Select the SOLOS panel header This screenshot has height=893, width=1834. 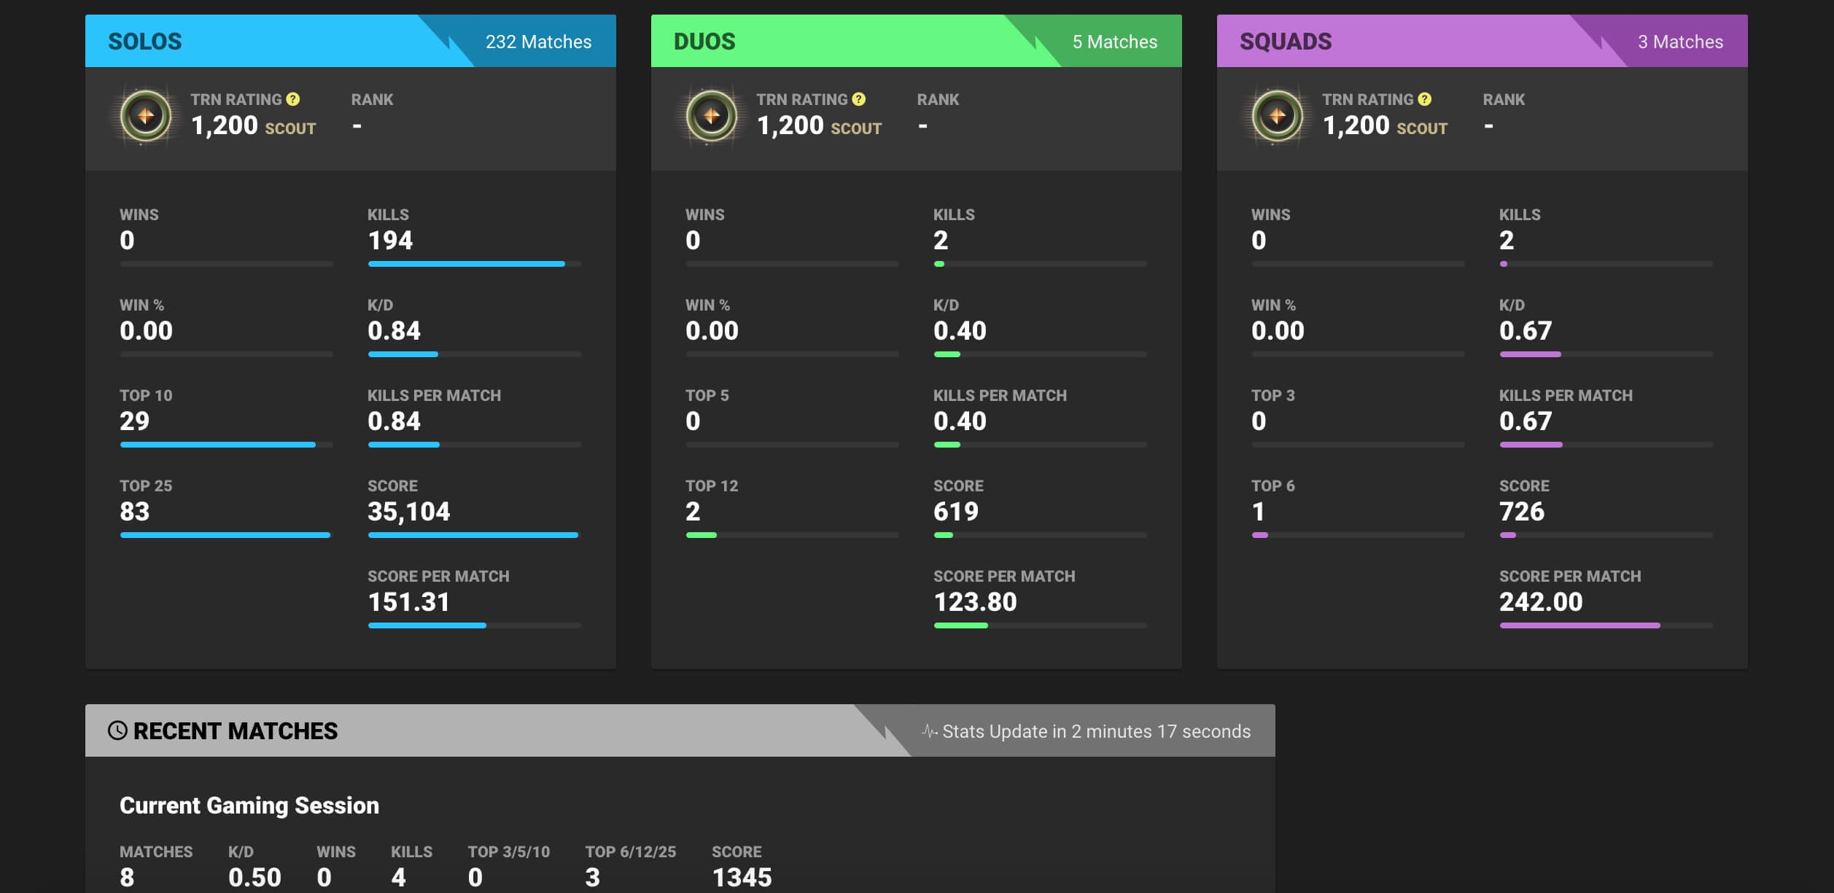click(x=145, y=42)
